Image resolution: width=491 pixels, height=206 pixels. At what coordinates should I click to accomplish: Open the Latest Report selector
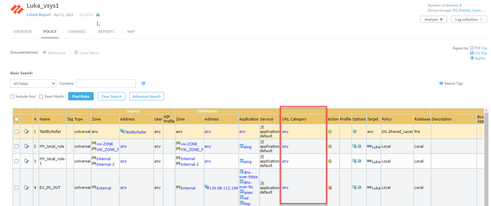click(x=39, y=15)
